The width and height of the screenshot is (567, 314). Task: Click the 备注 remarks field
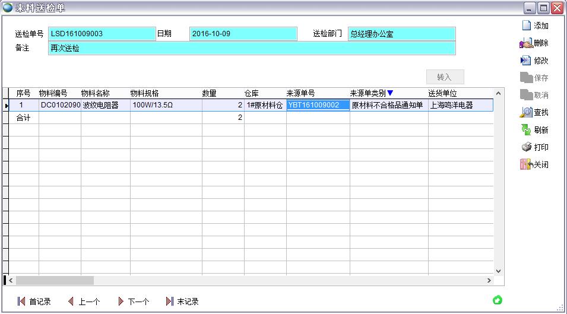tap(252, 48)
